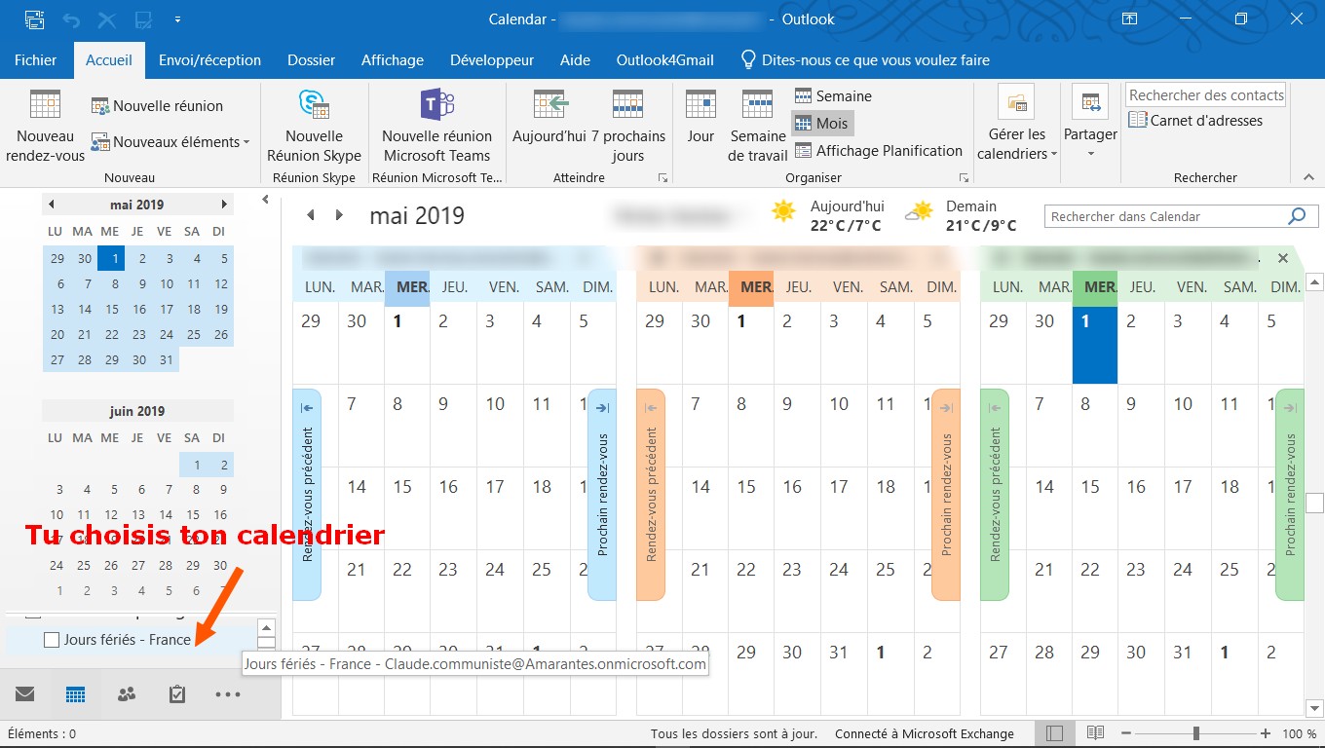Viewport: 1325px width, 748px height.
Task: Switch to Normal view in status bar
Action: (x=1054, y=732)
